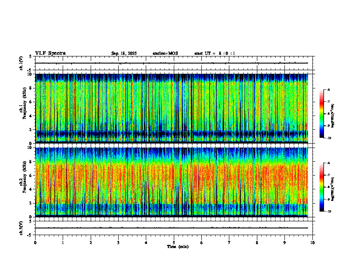
Task: Click the "VLF Spectra" plot title
Action: (x=50, y=53)
